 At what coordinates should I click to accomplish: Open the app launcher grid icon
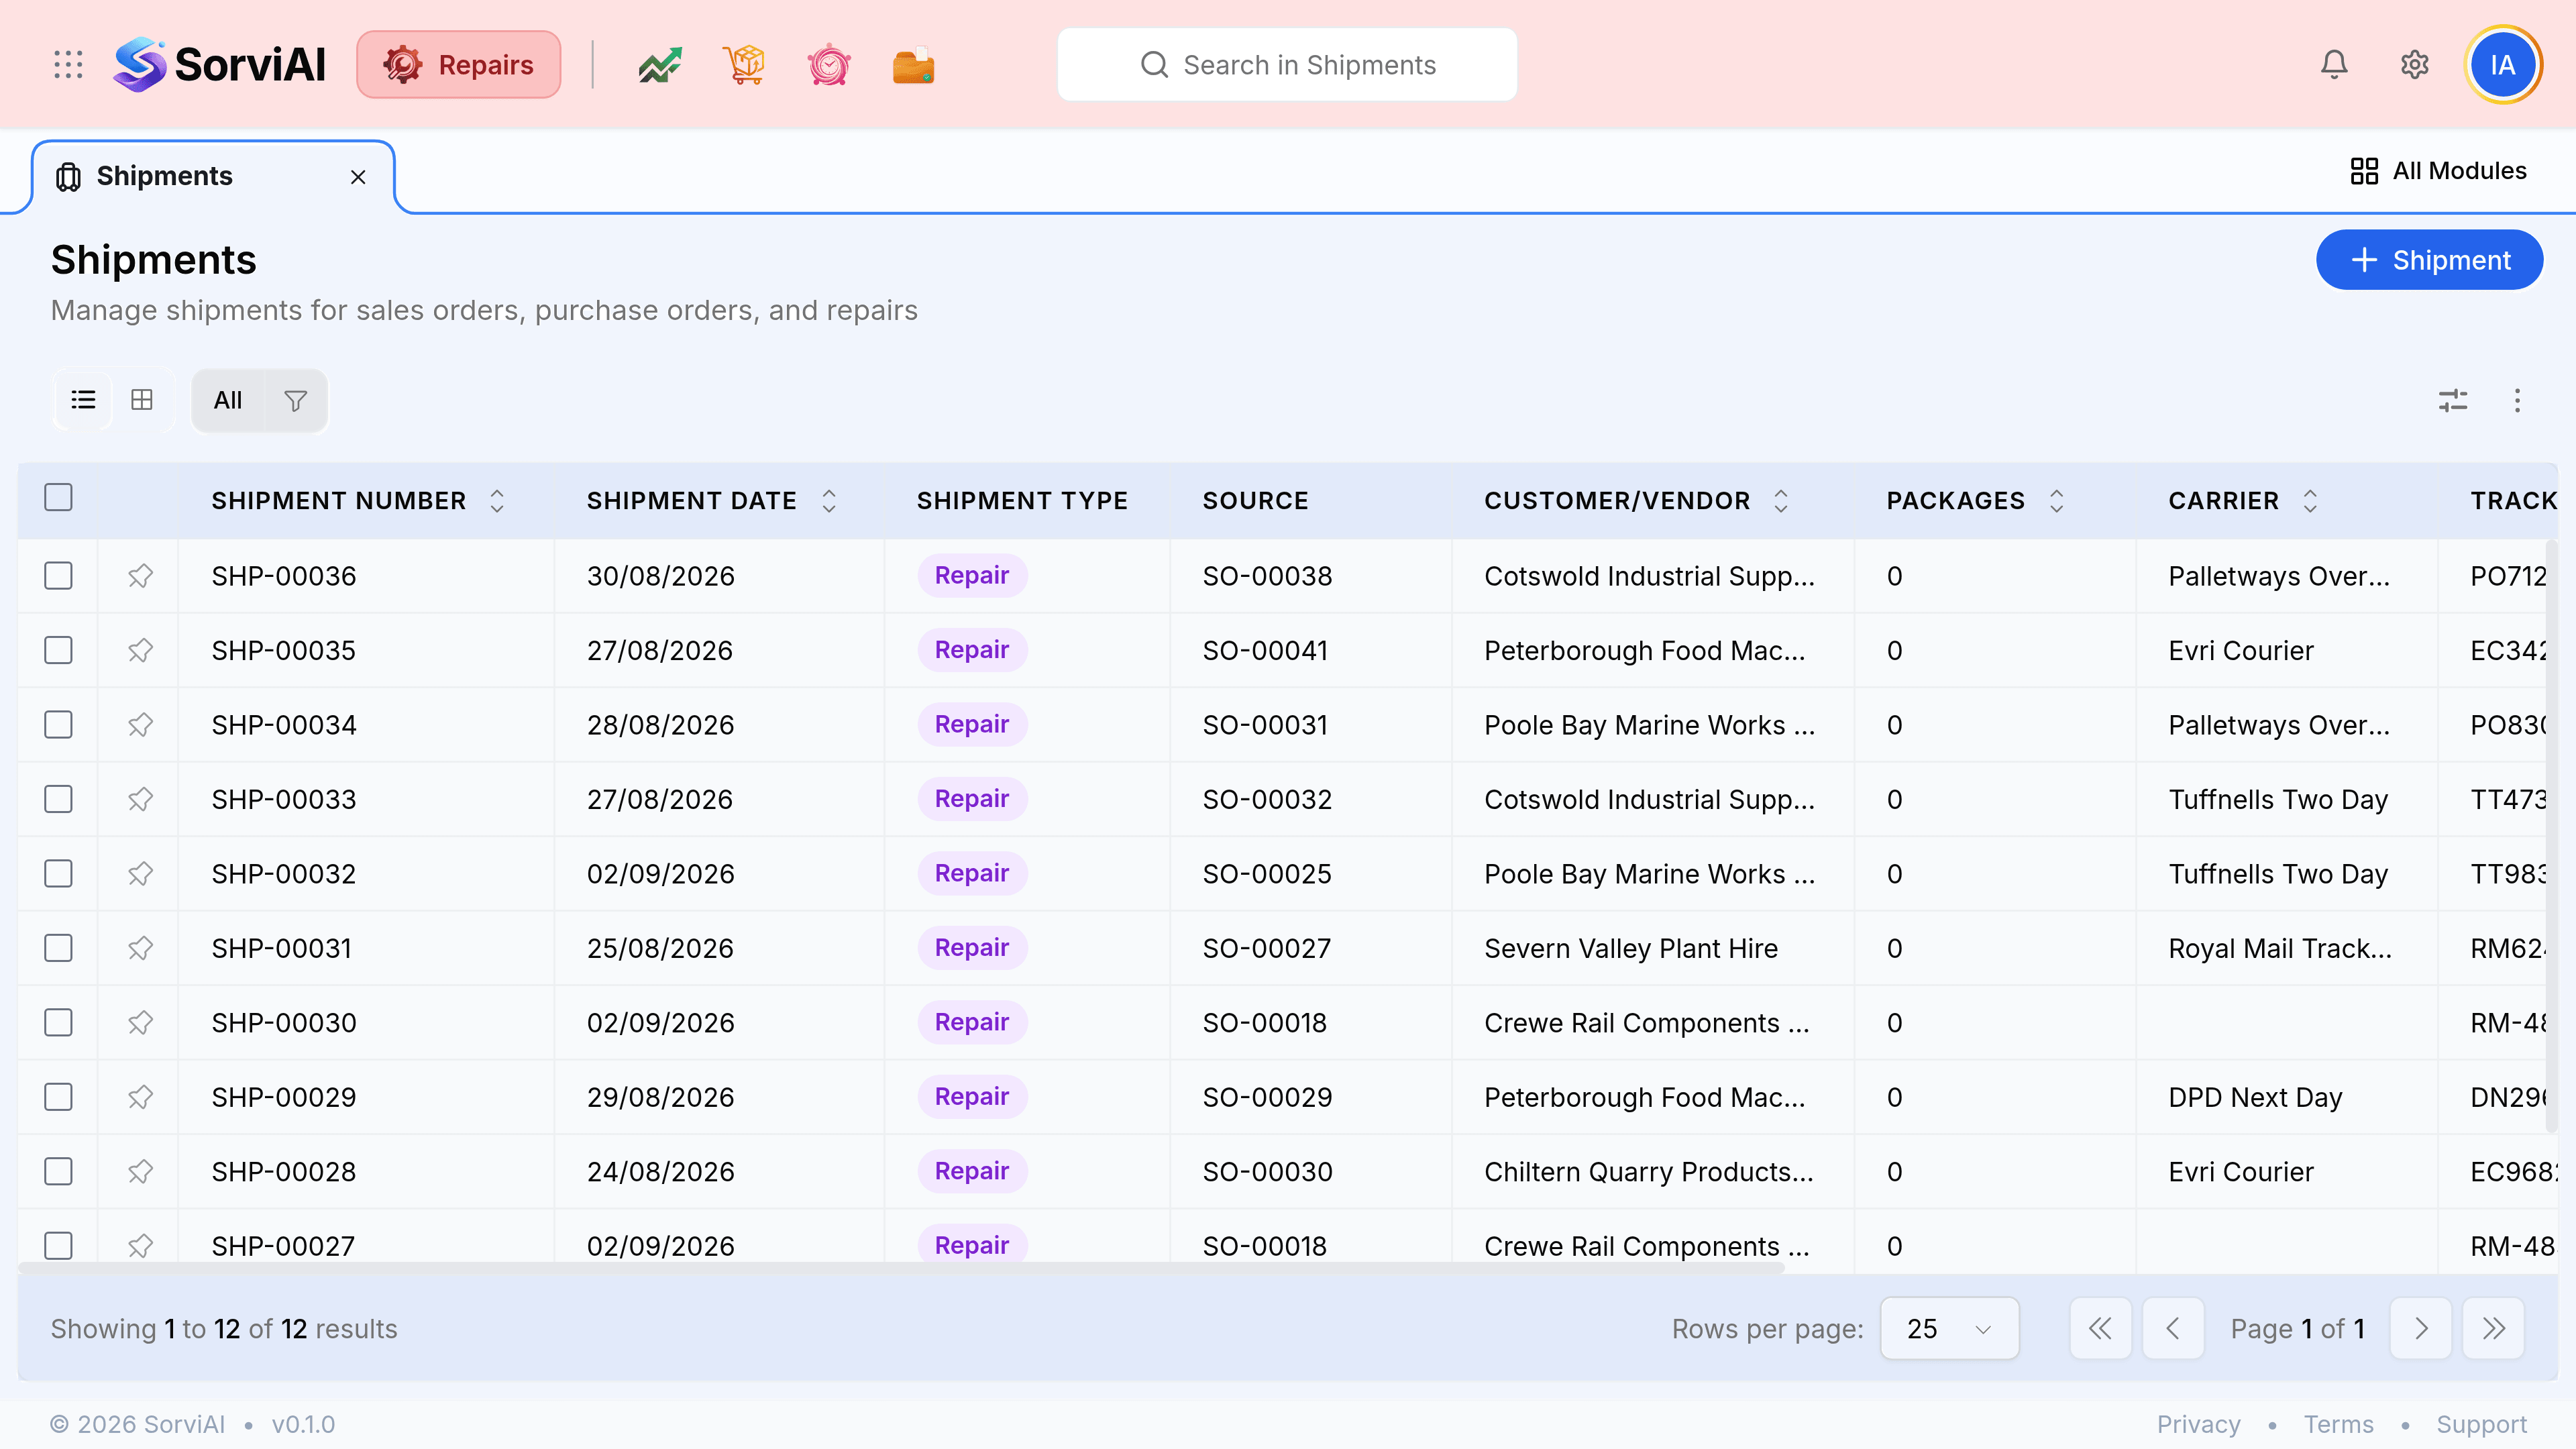tap(68, 65)
